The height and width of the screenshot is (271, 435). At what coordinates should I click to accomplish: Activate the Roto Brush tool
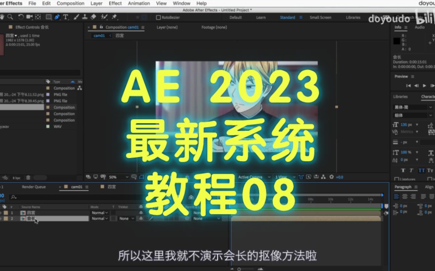[x=103, y=17]
